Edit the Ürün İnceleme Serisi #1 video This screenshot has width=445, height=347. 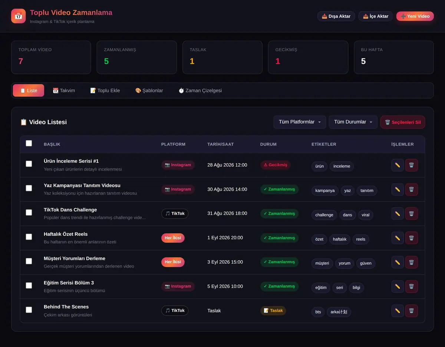tap(398, 165)
